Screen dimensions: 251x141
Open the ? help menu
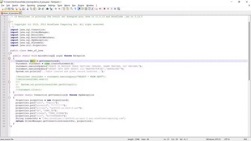96,5
